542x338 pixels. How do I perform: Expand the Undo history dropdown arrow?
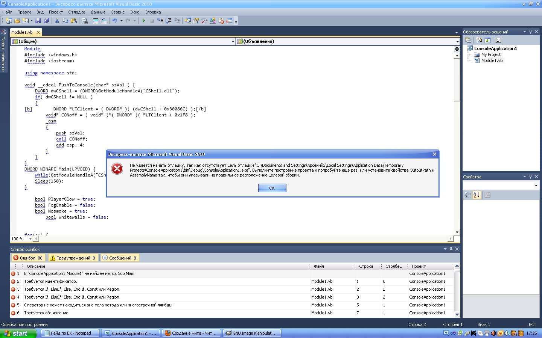121,21
